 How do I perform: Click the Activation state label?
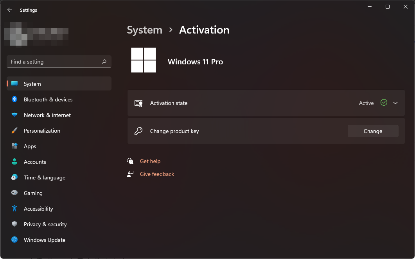[x=169, y=103]
